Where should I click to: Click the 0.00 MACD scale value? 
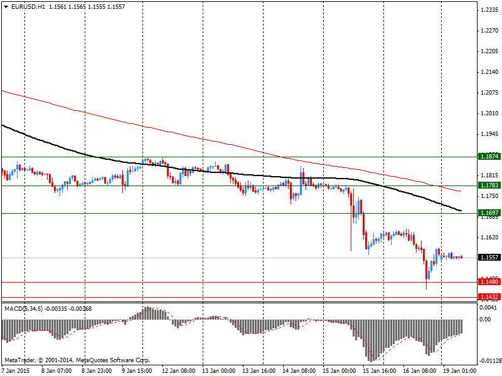click(485, 319)
